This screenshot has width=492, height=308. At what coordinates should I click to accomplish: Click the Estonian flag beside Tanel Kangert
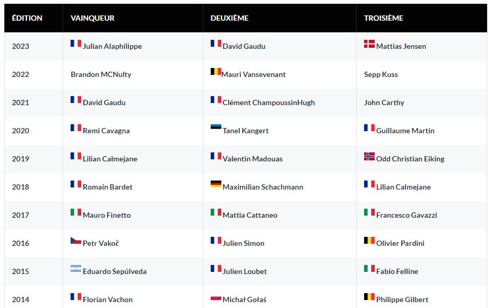click(x=215, y=128)
